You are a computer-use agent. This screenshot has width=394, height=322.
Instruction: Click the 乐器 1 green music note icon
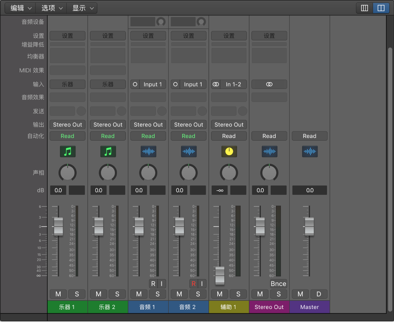click(68, 151)
